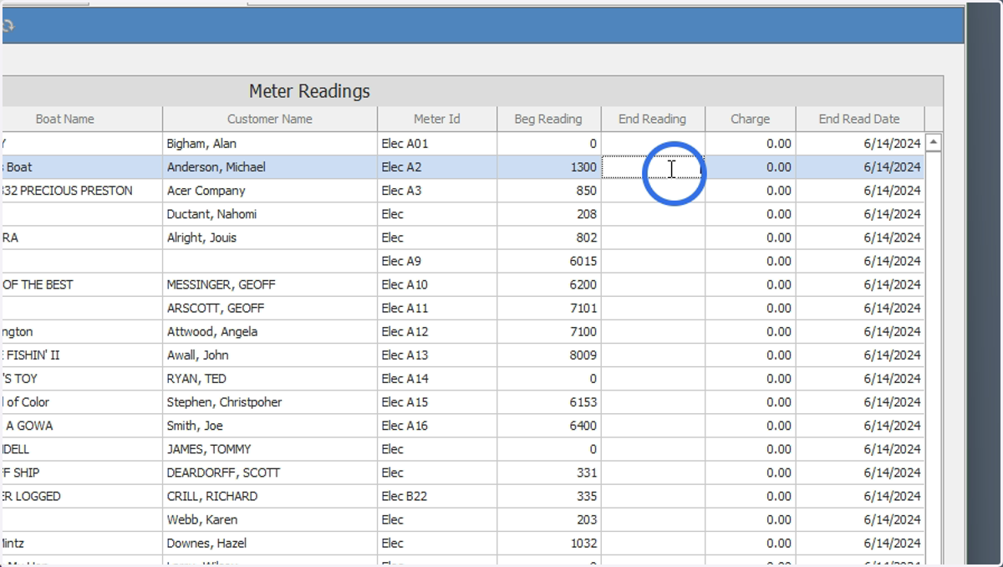Click beginning reading 6153

(x=583, y=402)
